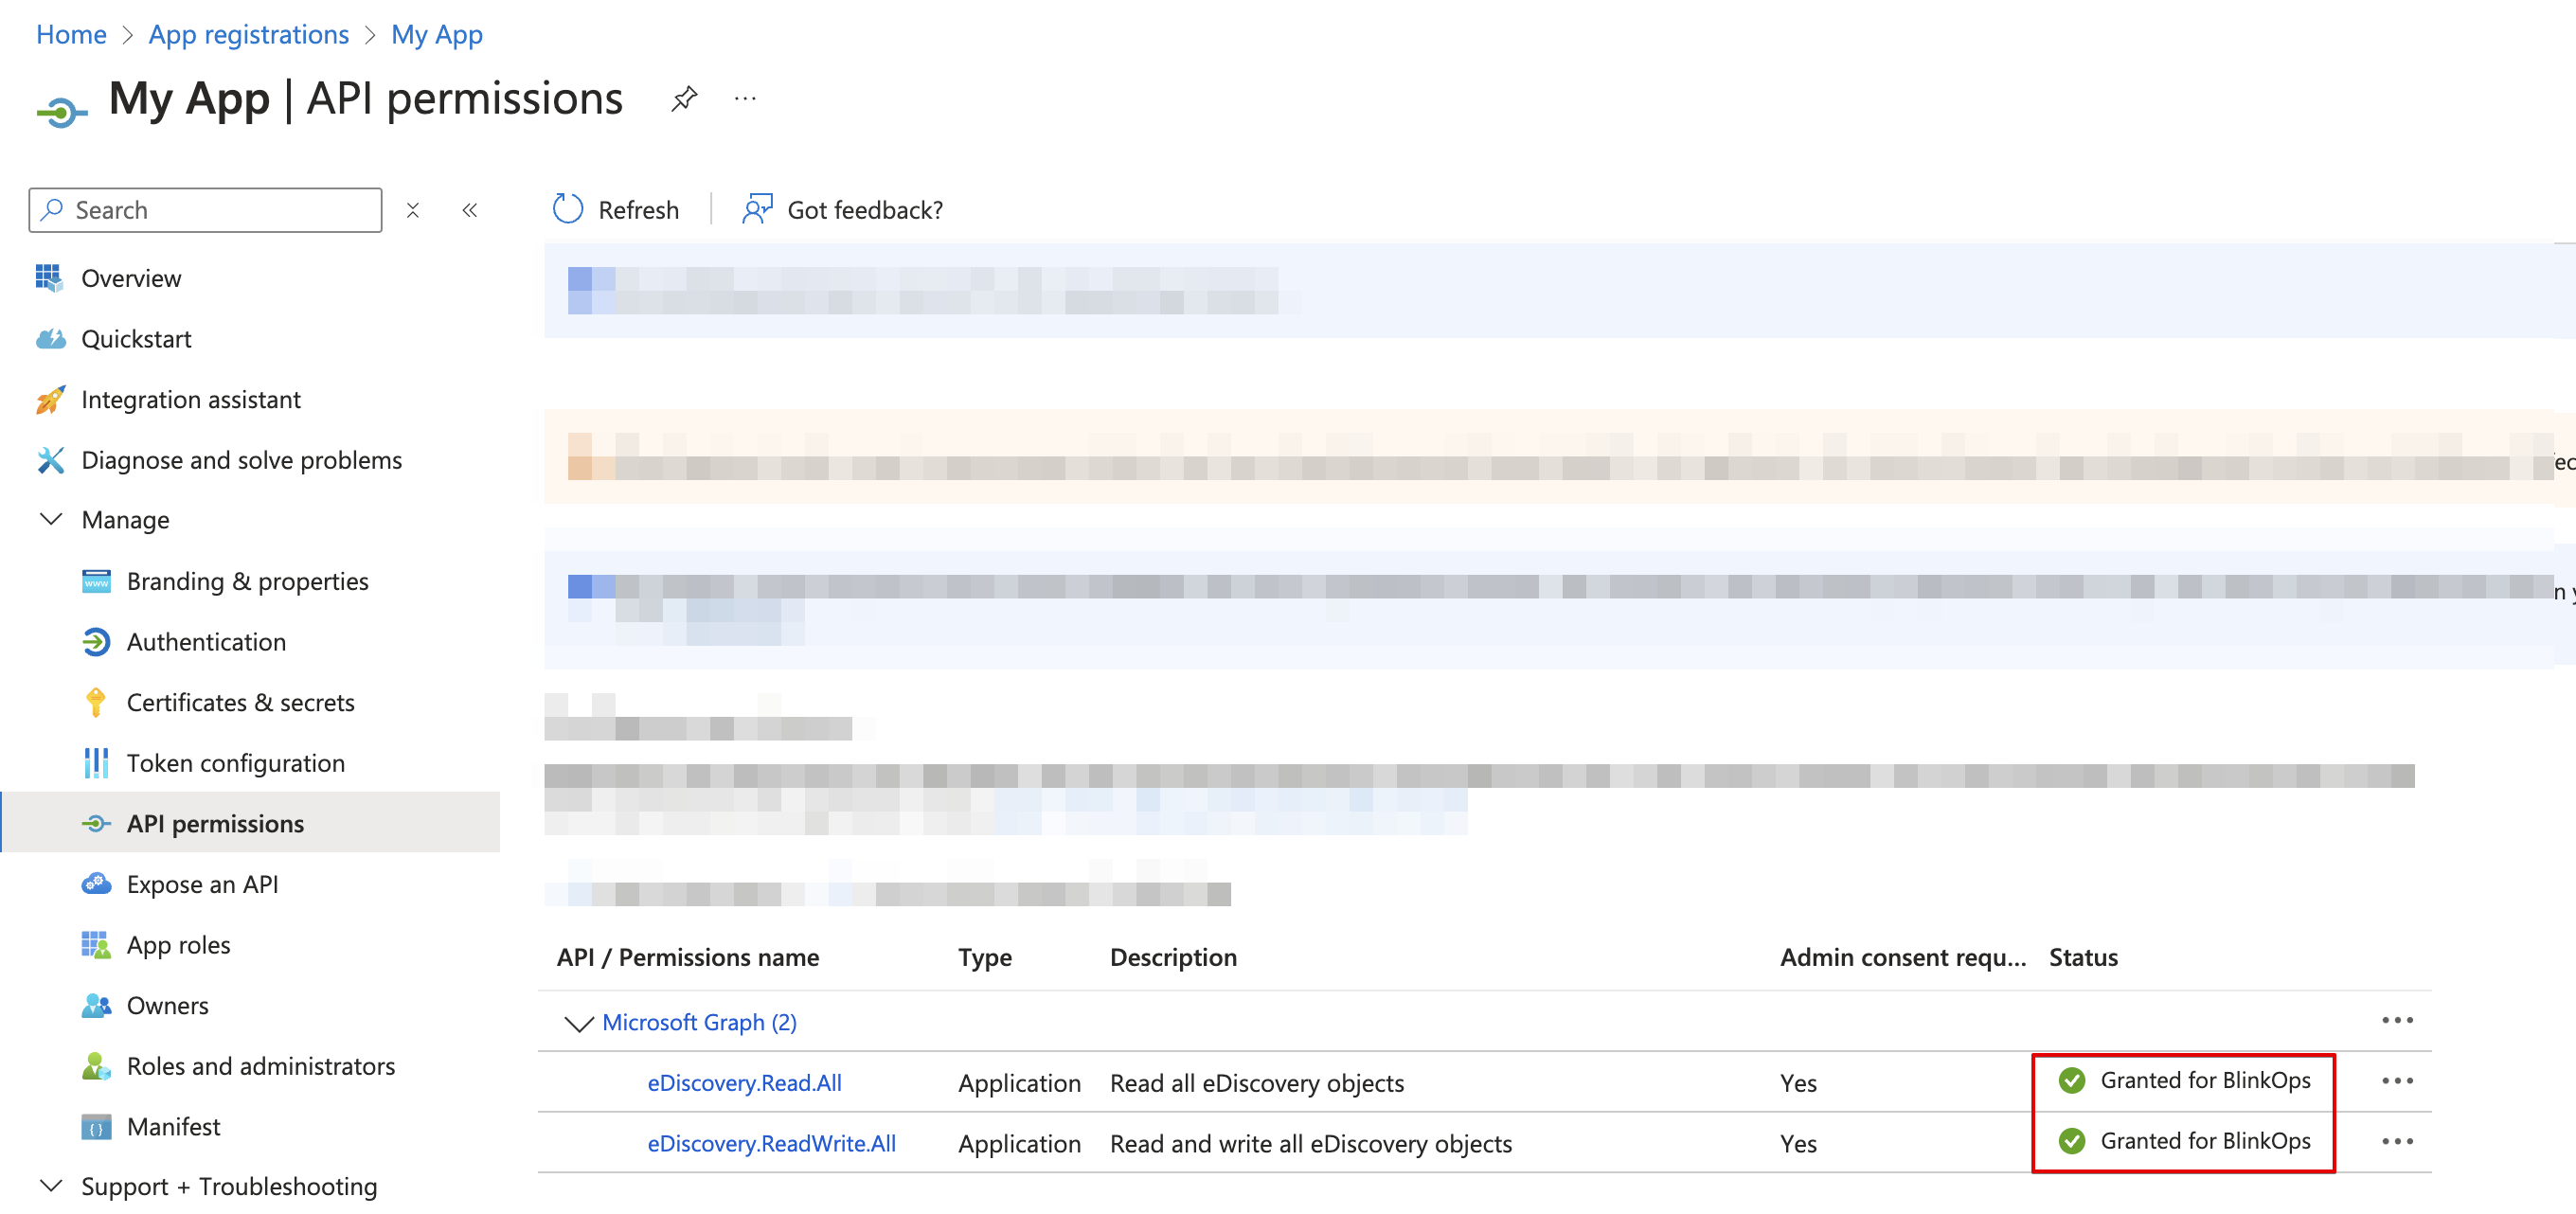
Task: Clear the search with the X icon
Action: click(x=412, y=210)
